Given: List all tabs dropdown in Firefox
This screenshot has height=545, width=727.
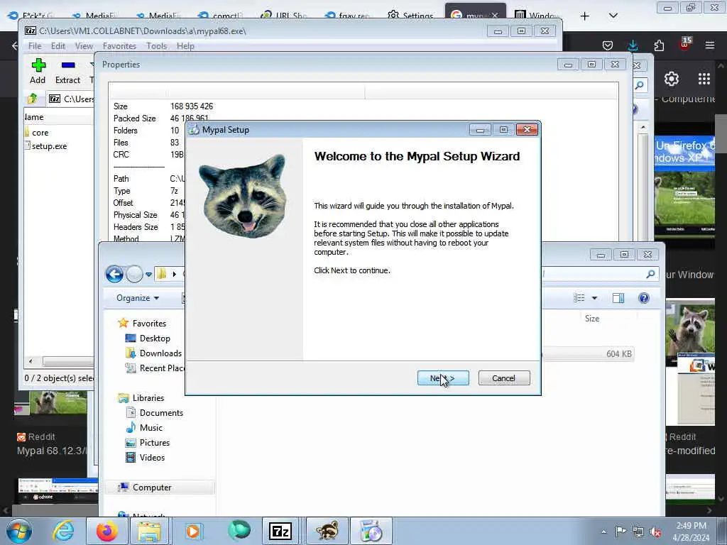Looking at the screenshot, I should [x=613, y=16].
